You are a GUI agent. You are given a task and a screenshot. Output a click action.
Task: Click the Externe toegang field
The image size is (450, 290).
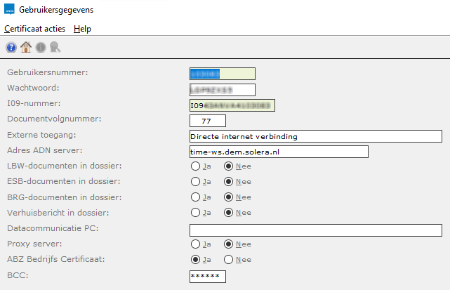click(315, 136)
